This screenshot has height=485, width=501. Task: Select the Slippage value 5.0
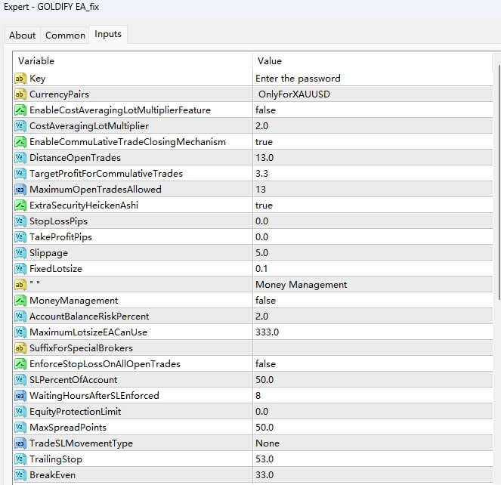pyautogui.click(x=261, y=253)
